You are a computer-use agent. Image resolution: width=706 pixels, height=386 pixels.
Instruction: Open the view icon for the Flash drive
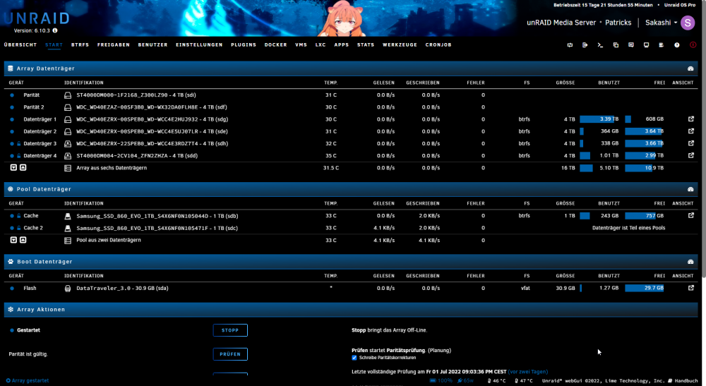click(x=690, y=288)
